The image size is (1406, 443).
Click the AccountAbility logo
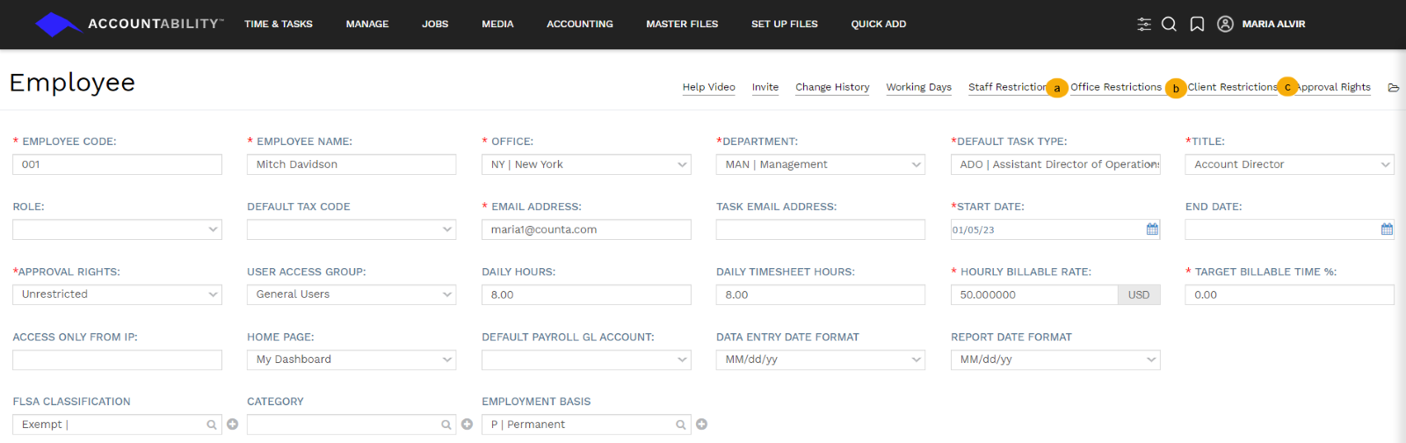click(x=129, y=24)
